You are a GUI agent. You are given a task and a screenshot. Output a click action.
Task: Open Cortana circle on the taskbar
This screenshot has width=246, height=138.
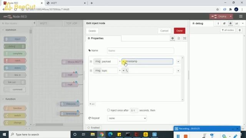coord(75,135)
